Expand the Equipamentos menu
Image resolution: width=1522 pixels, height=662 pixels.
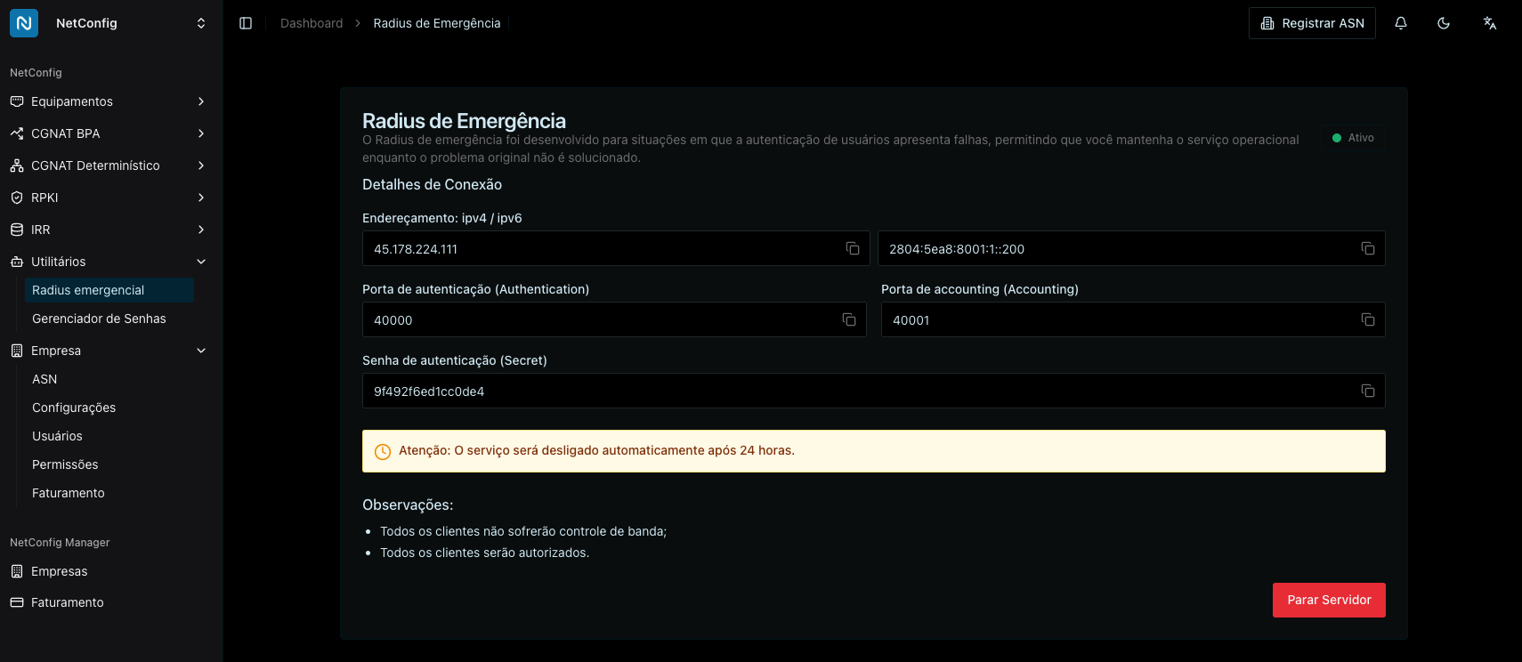[109, 101]
